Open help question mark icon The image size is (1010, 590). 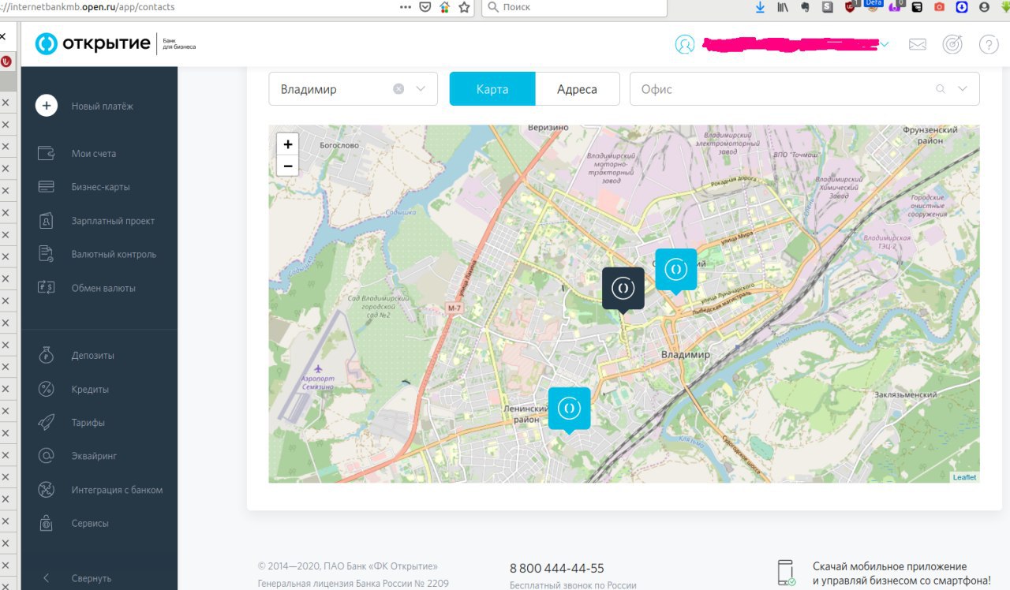click(989, 45)
